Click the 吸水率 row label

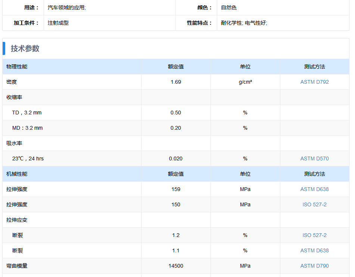tap(14, 143)
